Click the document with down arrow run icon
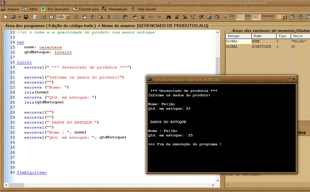 point(35,17)
